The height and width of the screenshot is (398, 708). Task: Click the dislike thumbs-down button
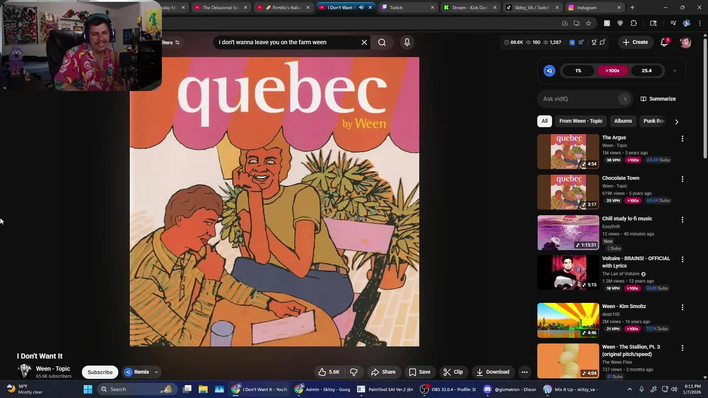pyautogui.click(x=354, y=372)
